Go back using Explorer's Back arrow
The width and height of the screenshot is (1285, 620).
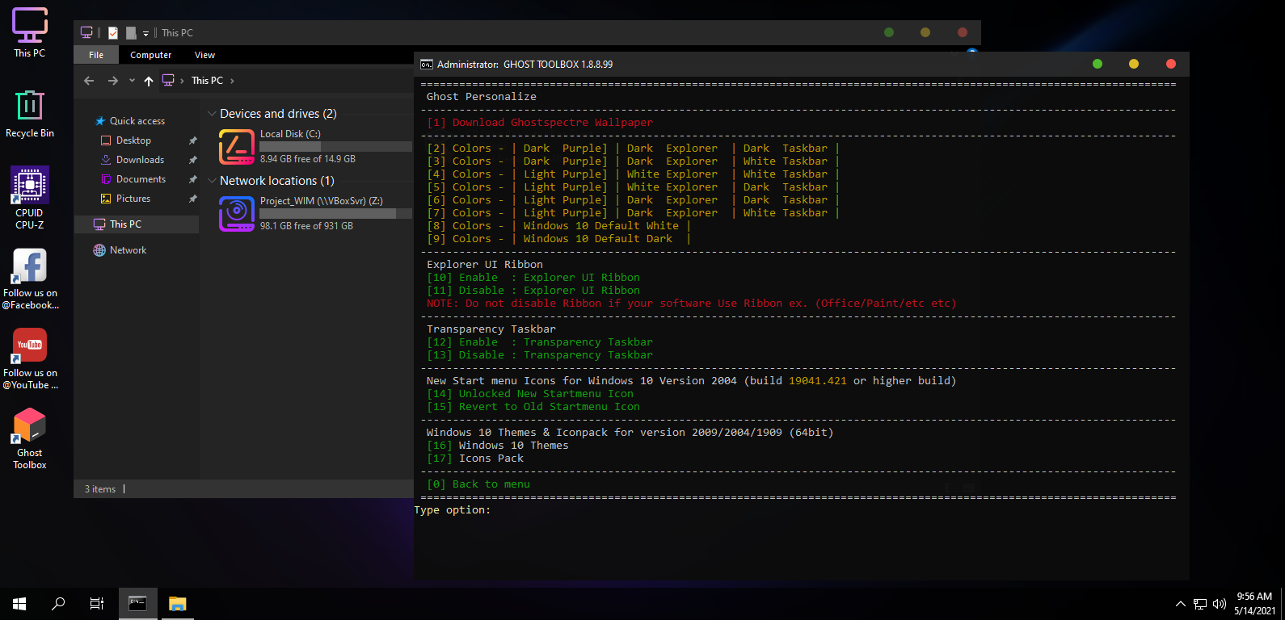90,81
